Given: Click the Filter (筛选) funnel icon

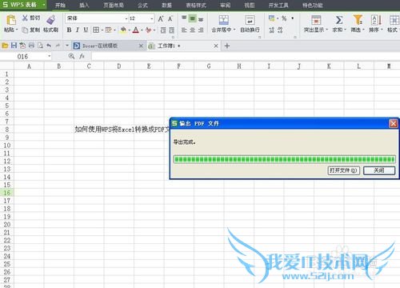Looking at the screenshot, I should [358, 20].
